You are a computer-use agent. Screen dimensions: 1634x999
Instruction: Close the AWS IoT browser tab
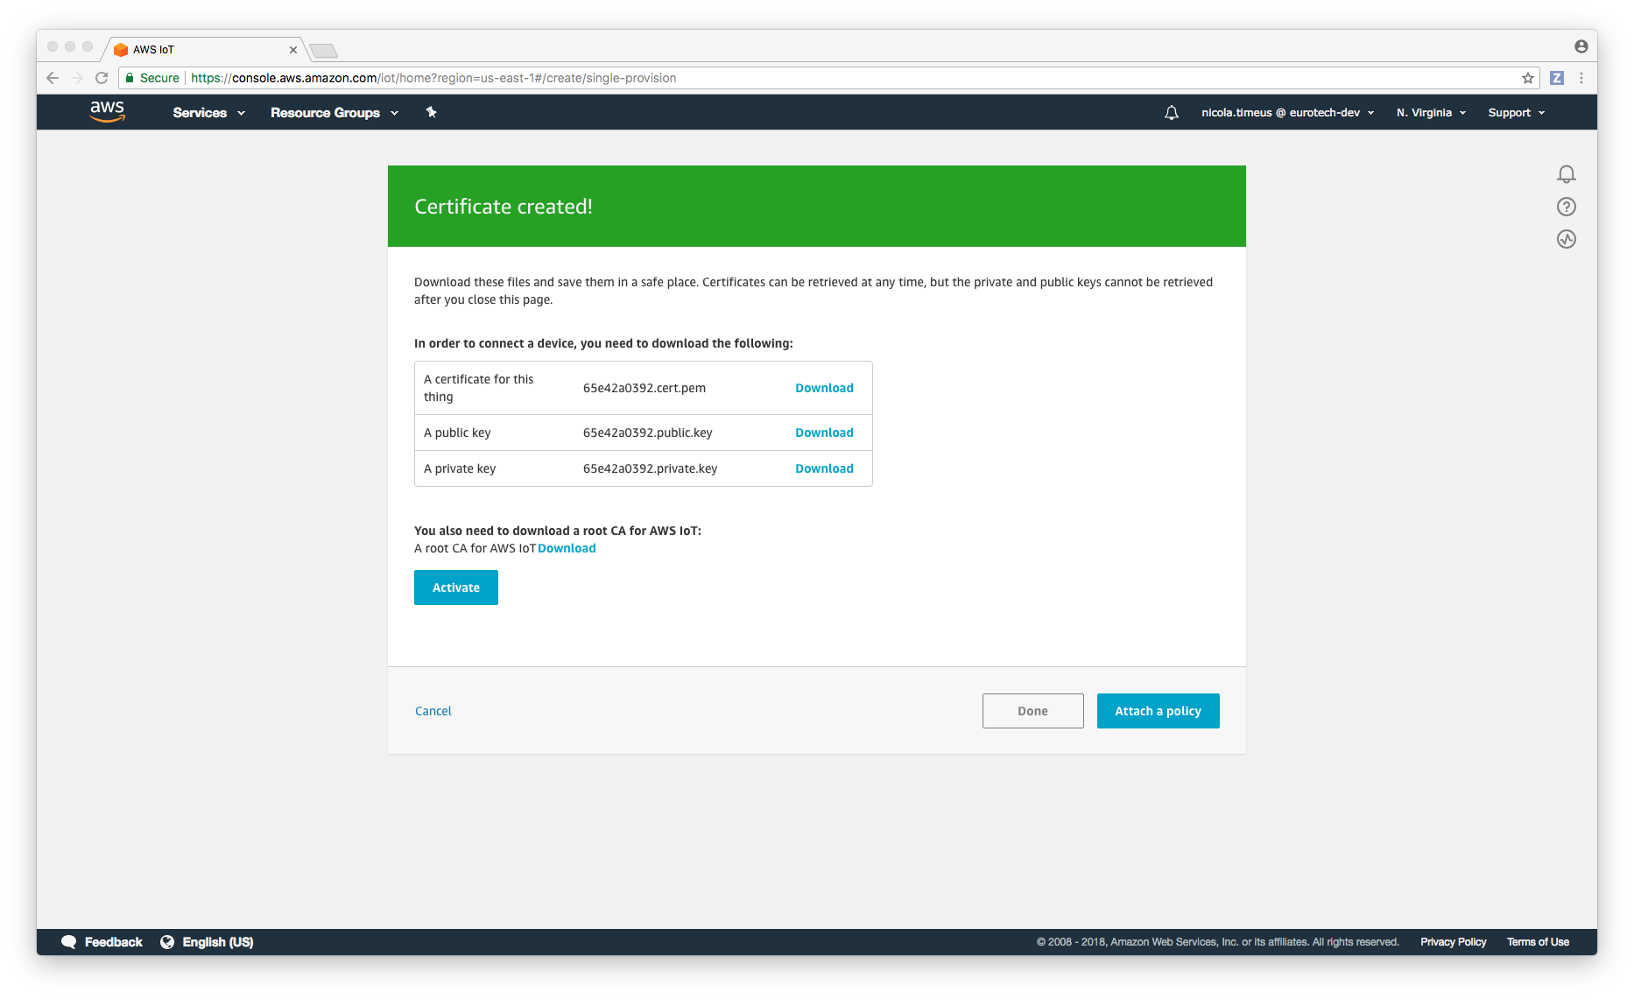292,50
